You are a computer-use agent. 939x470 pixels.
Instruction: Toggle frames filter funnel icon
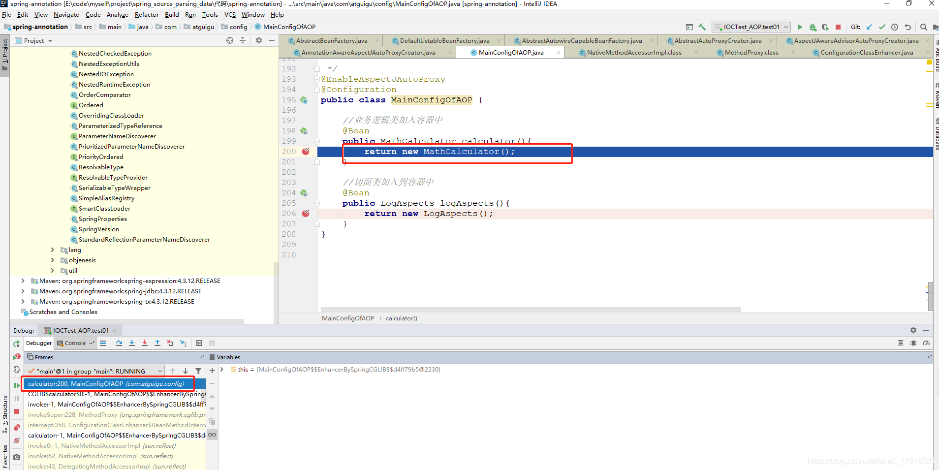(x=198, y=371)
